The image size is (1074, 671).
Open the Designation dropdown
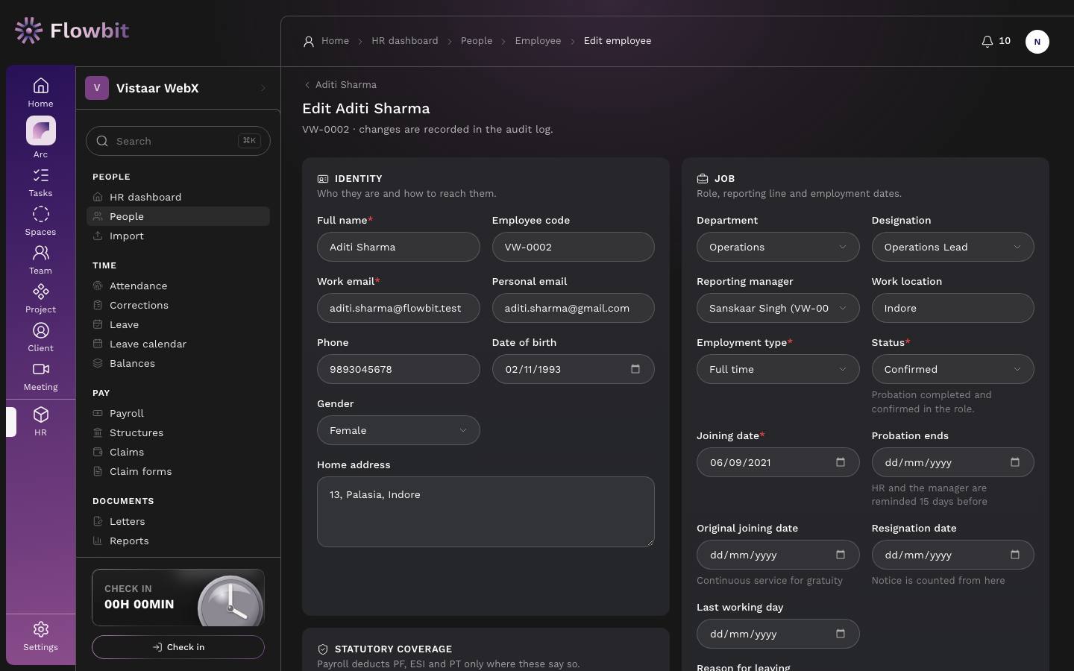952,247
